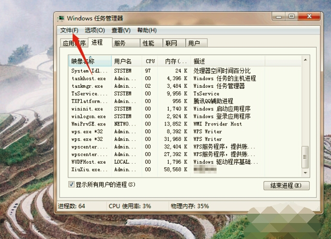Click the LOCAL... user name cell

coord(125,162)
